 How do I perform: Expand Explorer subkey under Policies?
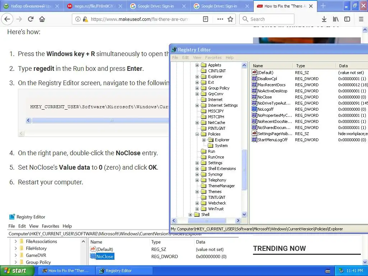(204, 140)
